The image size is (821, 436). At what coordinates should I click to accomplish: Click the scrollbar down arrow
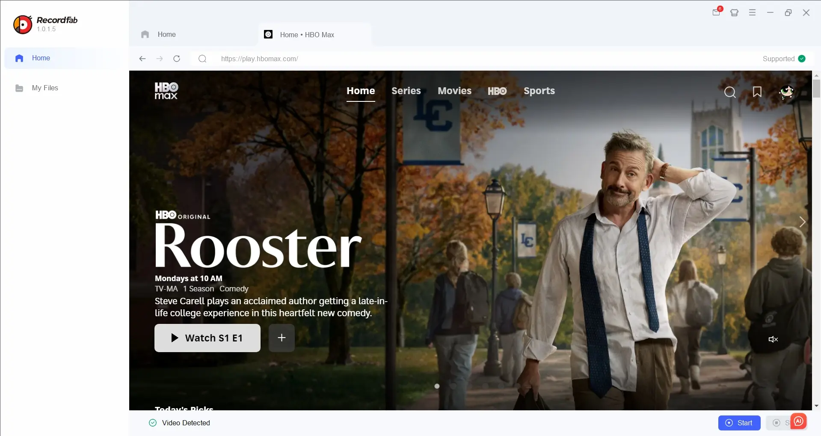pyautogui.click(x=816, y=406)
